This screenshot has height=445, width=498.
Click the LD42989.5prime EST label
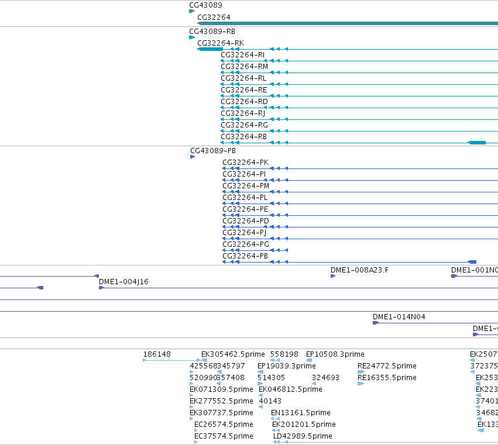pos(303,436)
